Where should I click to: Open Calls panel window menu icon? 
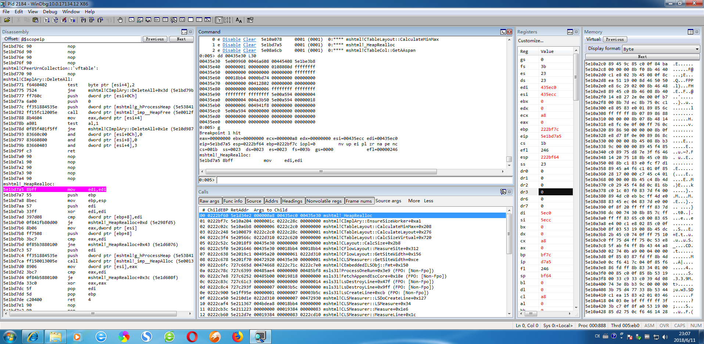503,192
